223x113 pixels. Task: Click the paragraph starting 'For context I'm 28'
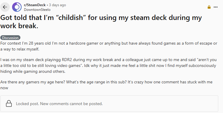(x=109, y=46)
